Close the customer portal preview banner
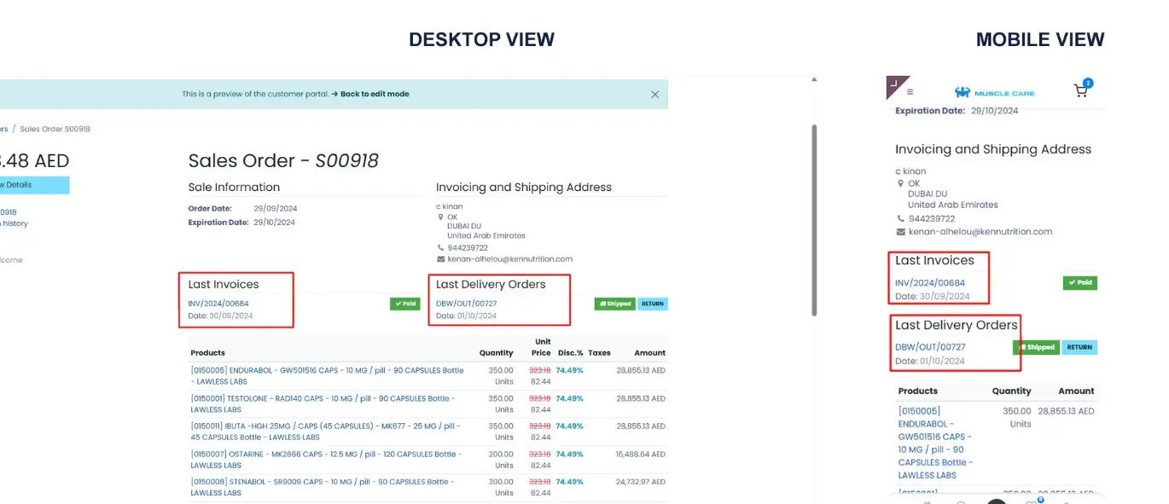The width and height of the screenshot is (1169, 504). pos(654,95)
